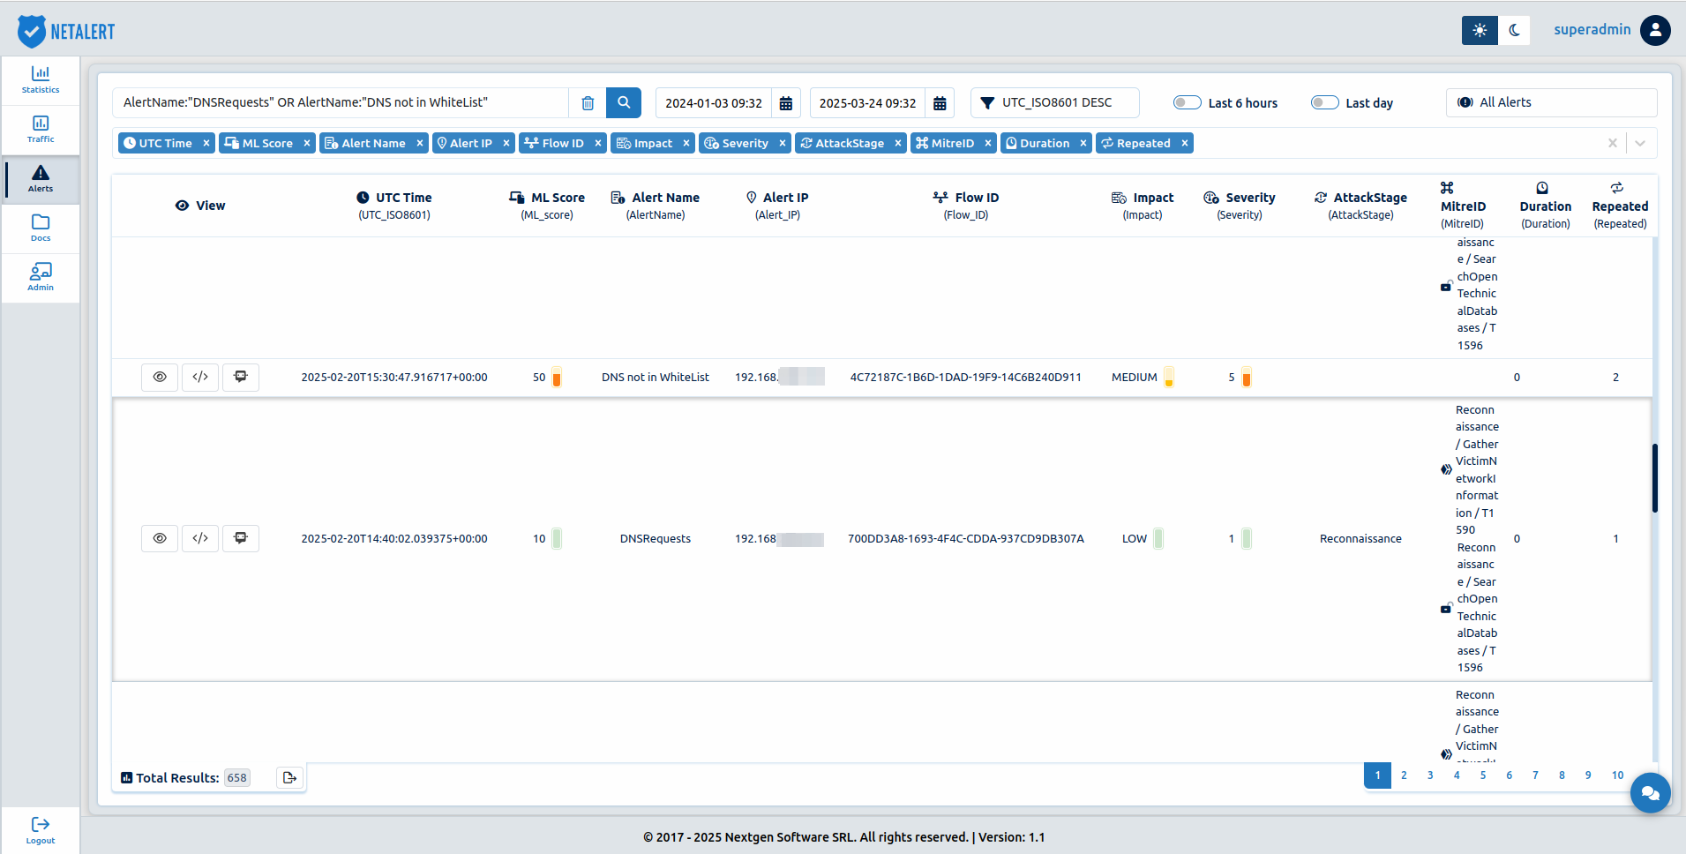Sort by the Severity column header

click(x=1240, y=206)
